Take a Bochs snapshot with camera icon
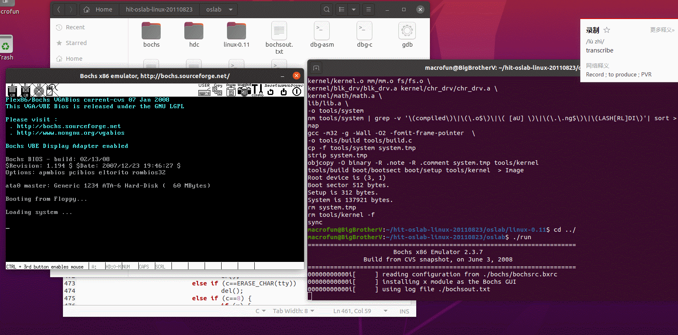Viewport: 678px width, 335px height. 244,90
